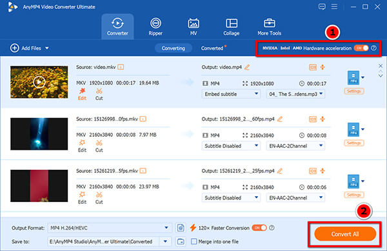Click the profile settings icon beside Output Format
Screen dimensions: 387x251
click(x=181, y=228)
